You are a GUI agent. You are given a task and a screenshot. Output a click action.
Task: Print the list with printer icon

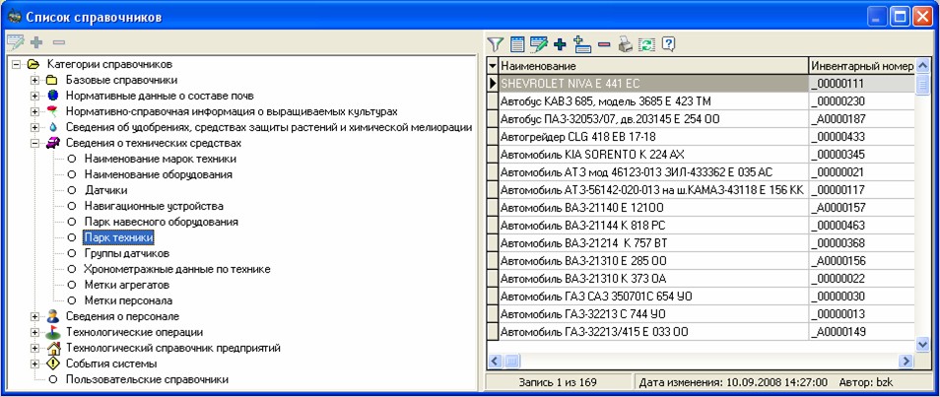pos(626,43)
